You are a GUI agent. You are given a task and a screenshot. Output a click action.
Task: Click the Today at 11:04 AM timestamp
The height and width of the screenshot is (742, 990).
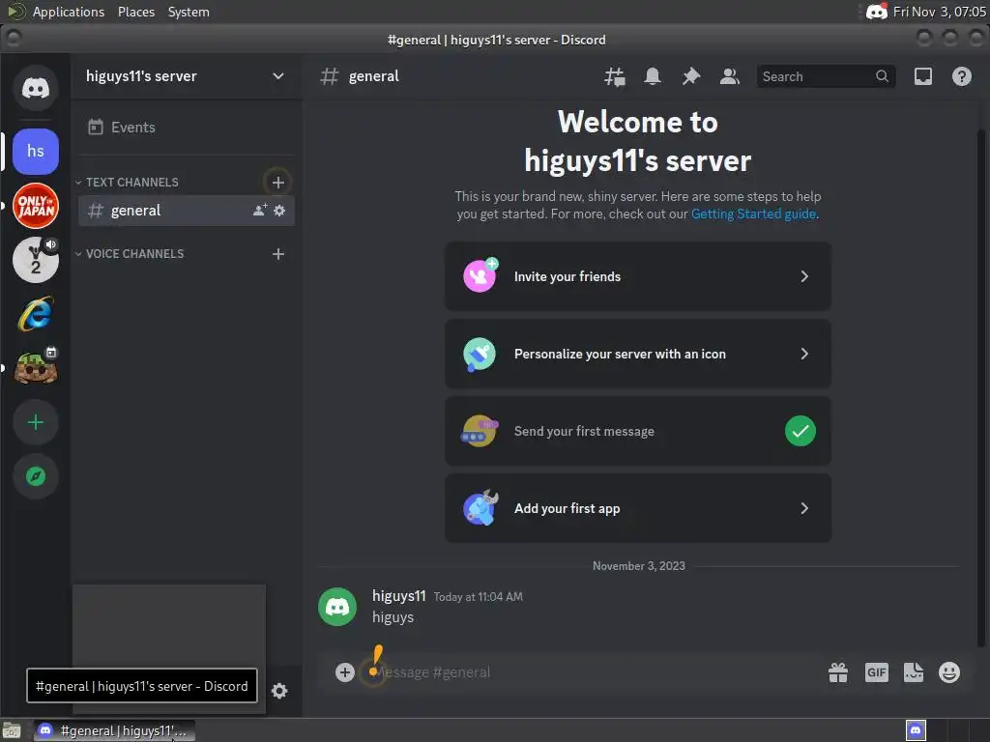[x=478, y=597]
